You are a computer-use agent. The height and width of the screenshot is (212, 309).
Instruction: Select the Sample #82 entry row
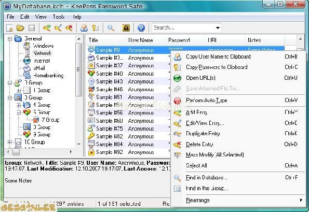pyautogui.click(x=128, y=136)
